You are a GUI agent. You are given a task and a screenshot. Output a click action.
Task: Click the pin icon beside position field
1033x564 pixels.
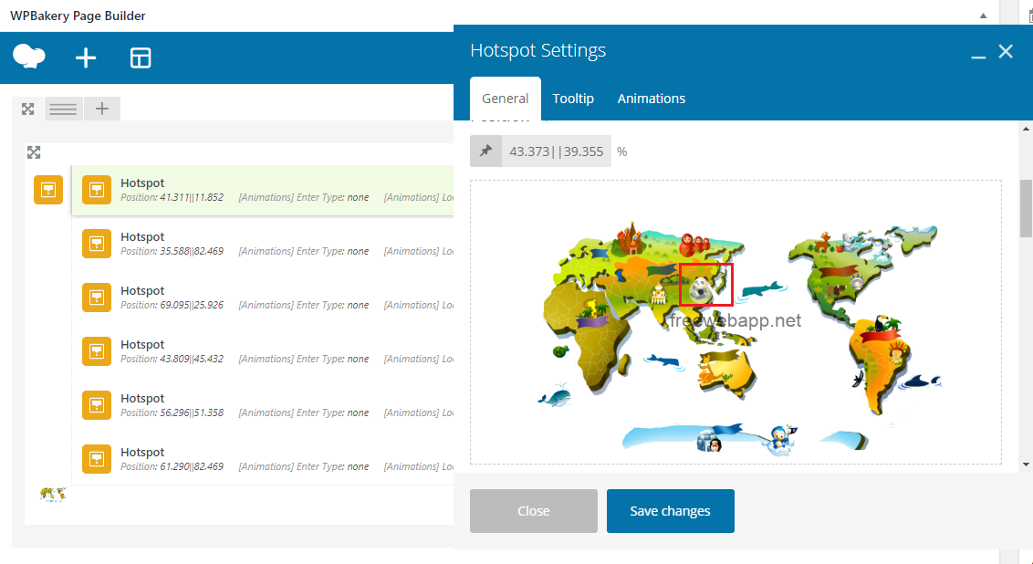(x=486, y=151)
